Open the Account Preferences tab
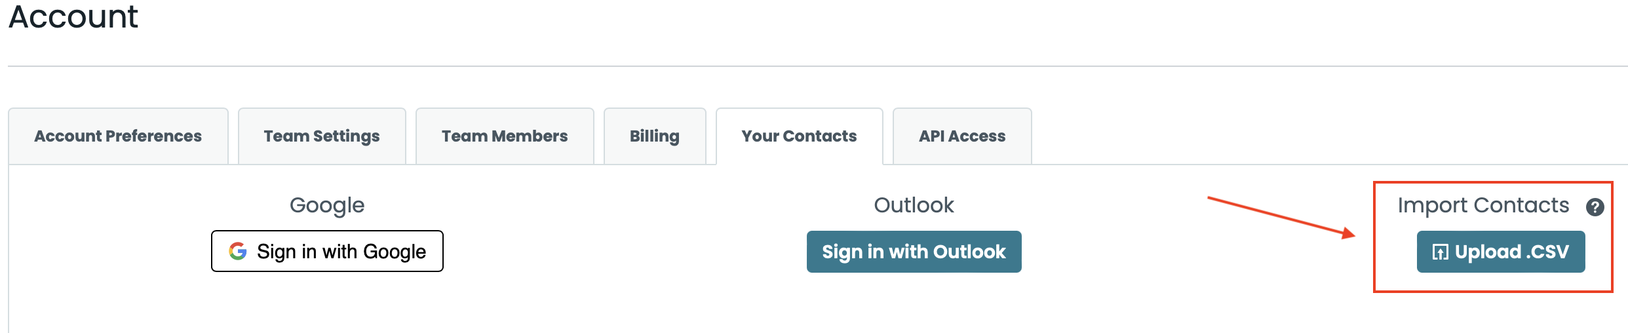The width and height of the screenshot is (1628, 333). (118, 136)
